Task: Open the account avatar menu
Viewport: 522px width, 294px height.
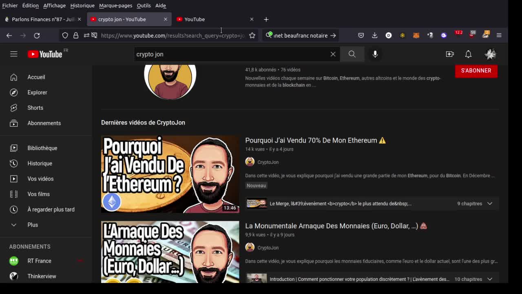Action: click(490, 54)
